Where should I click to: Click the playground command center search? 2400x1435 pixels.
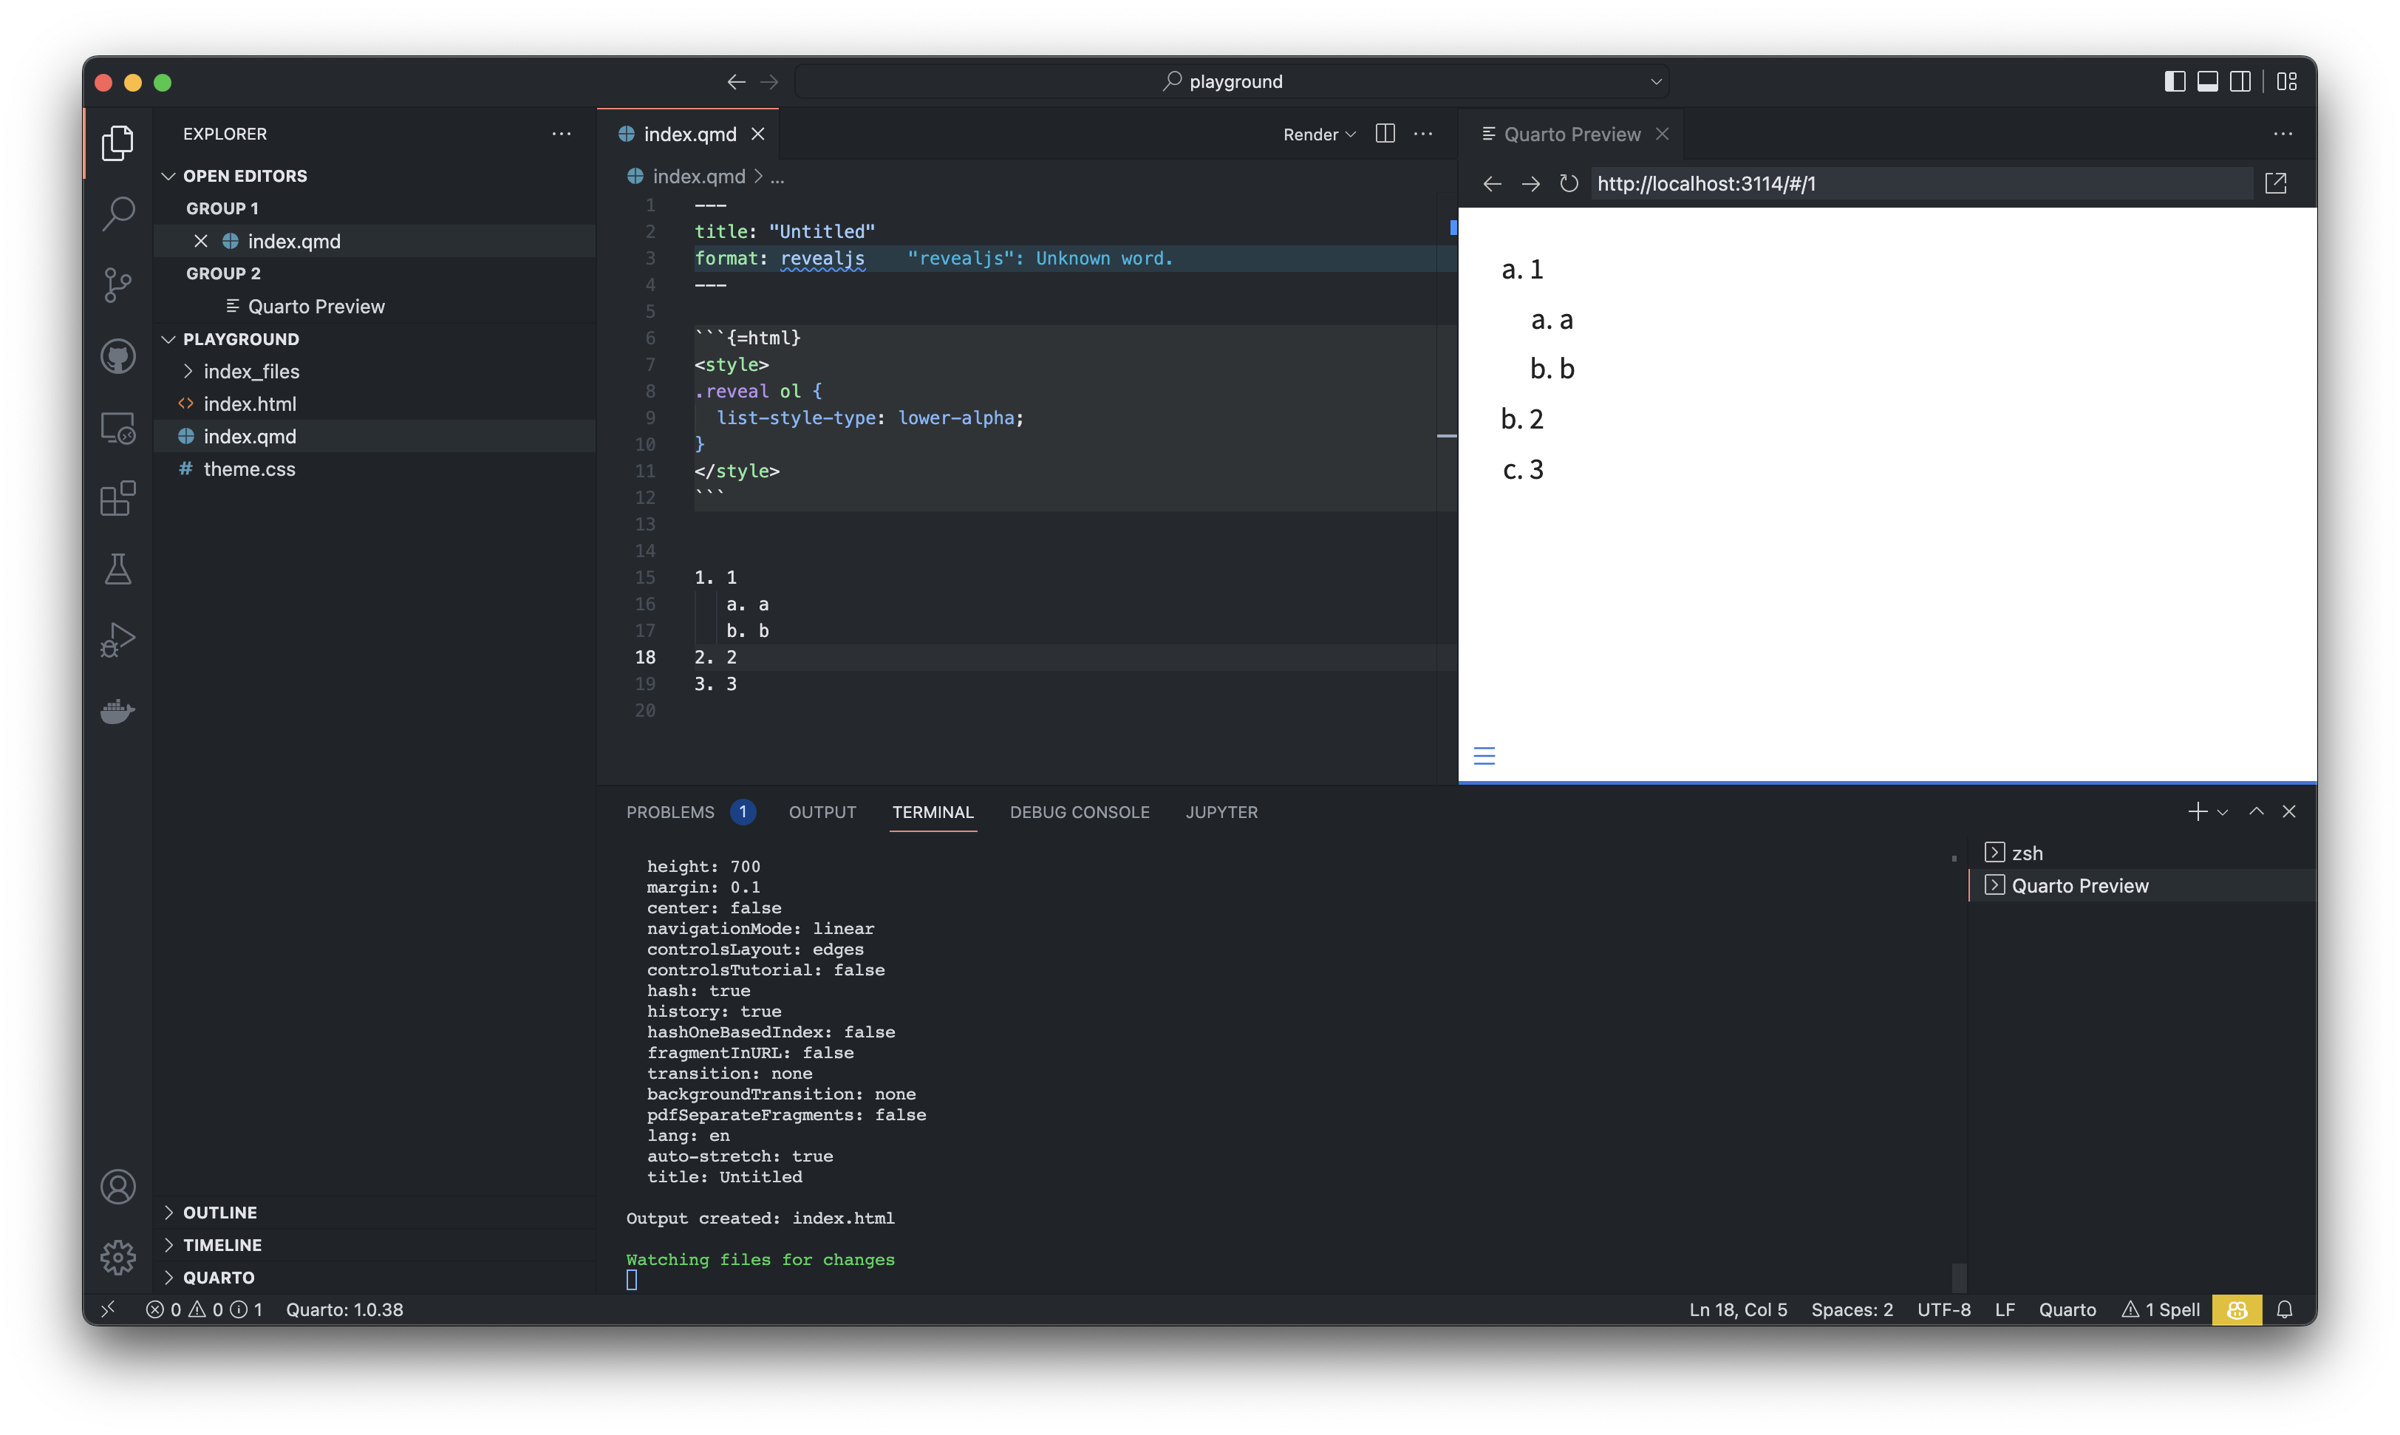pos(1232,81)
